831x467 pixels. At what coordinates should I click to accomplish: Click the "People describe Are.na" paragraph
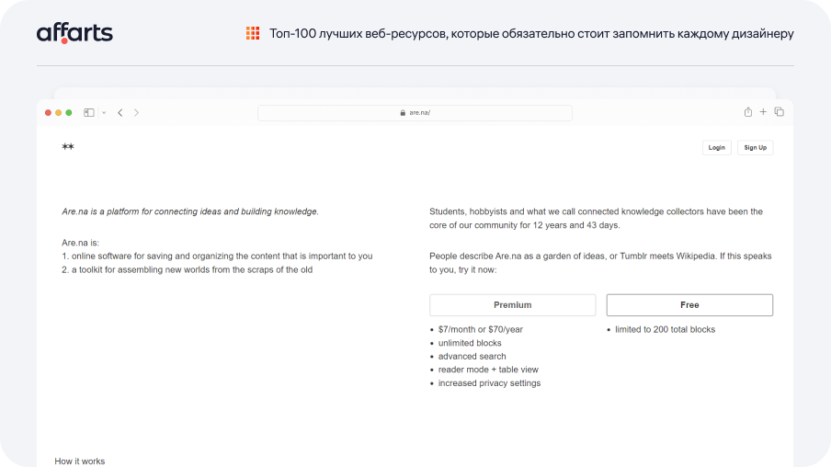600,263
